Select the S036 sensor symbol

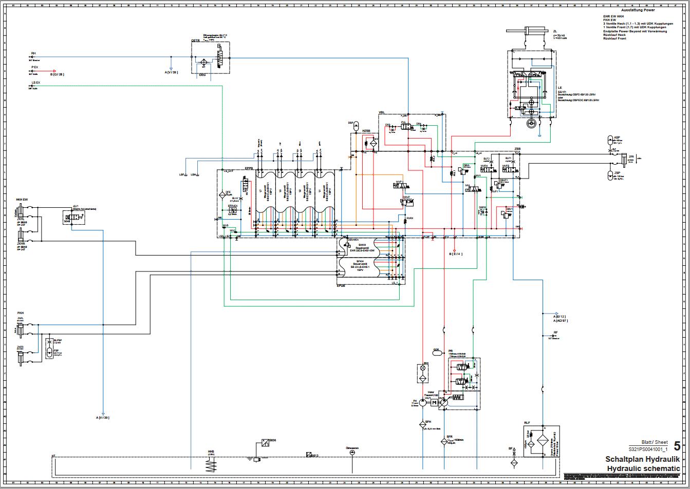coord(265,442)
